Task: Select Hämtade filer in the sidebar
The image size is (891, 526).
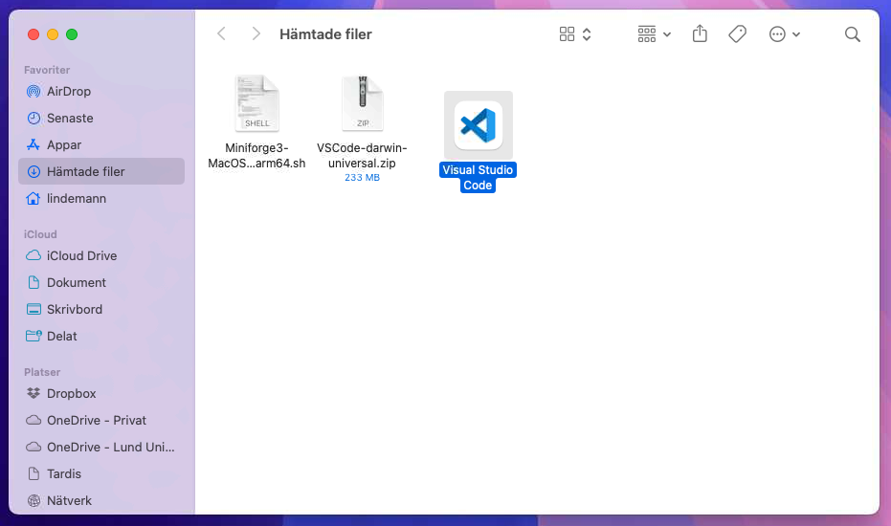Action: point(101,171)
